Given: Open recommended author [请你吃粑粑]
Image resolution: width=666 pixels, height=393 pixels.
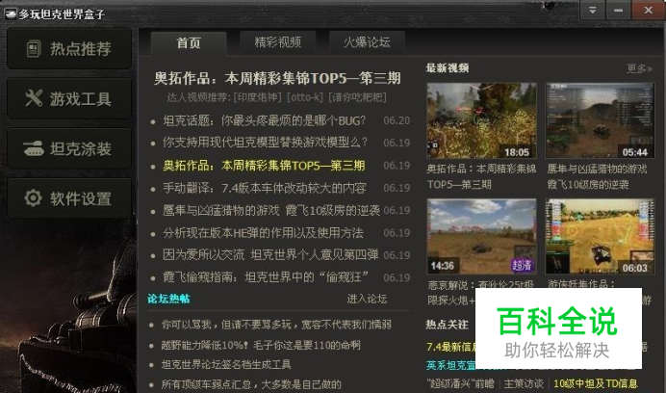Looking at the screenshot, I should [x=357, y=97].
